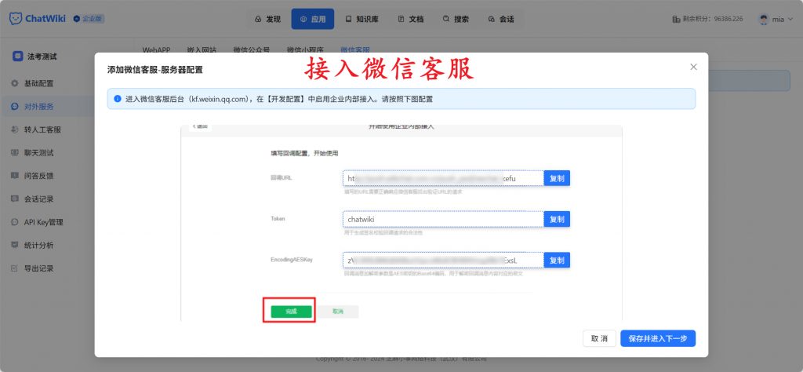The width and height of the screenshot is (803, 372).
Task: Click 保存并进入下一步 button
Action: [658, 339]
